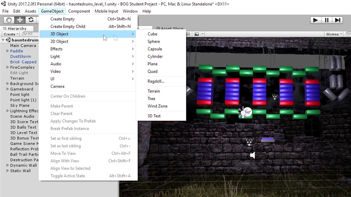Viewport: 351px width, 197px height.
Task: Select Brick Capped in Hierarchy
Action: click(23, 62)
